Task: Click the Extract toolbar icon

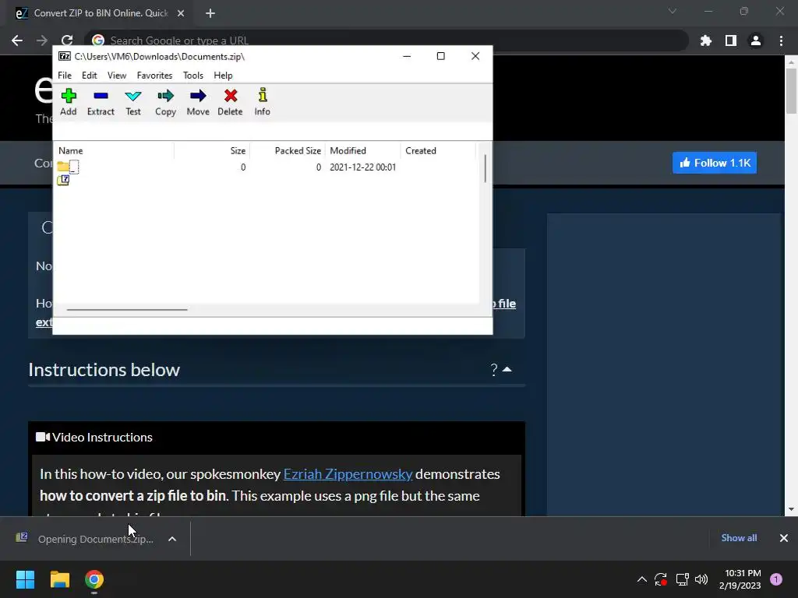Action: [101, 102]
